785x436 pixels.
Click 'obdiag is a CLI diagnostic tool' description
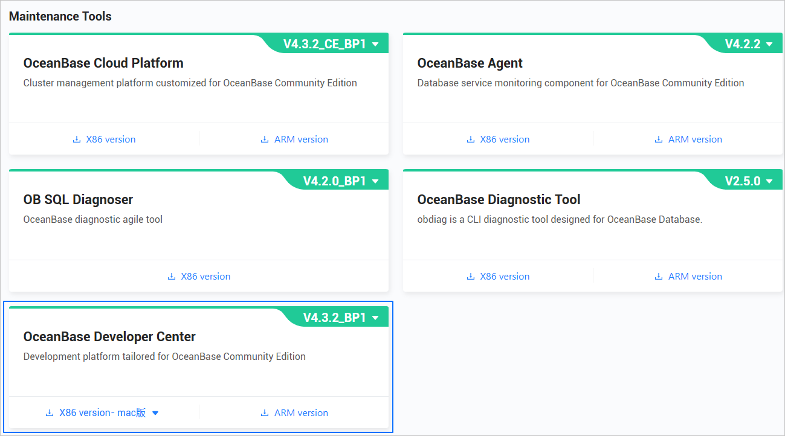pyautogui.click(x=560, y=220)
